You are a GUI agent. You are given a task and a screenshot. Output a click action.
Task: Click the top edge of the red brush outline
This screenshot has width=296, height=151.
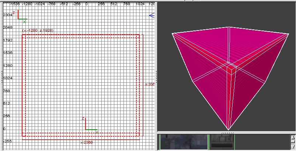pyautogui.click(x=81, y=35)
